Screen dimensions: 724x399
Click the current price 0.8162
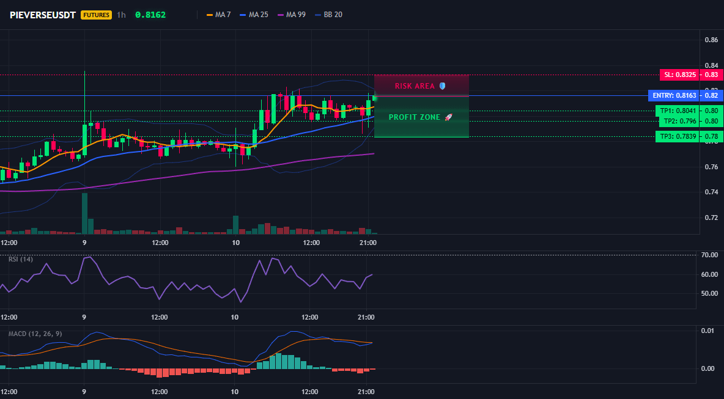click(150, 15)
